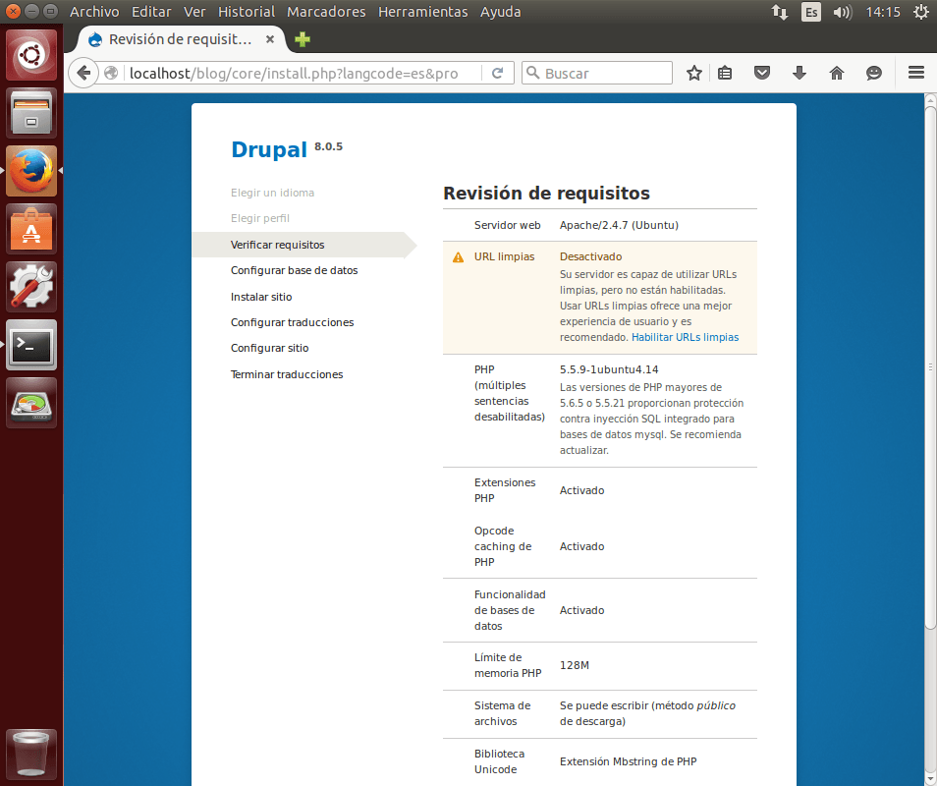Open Ubuntu Dash search launcher

coord(31,55)
